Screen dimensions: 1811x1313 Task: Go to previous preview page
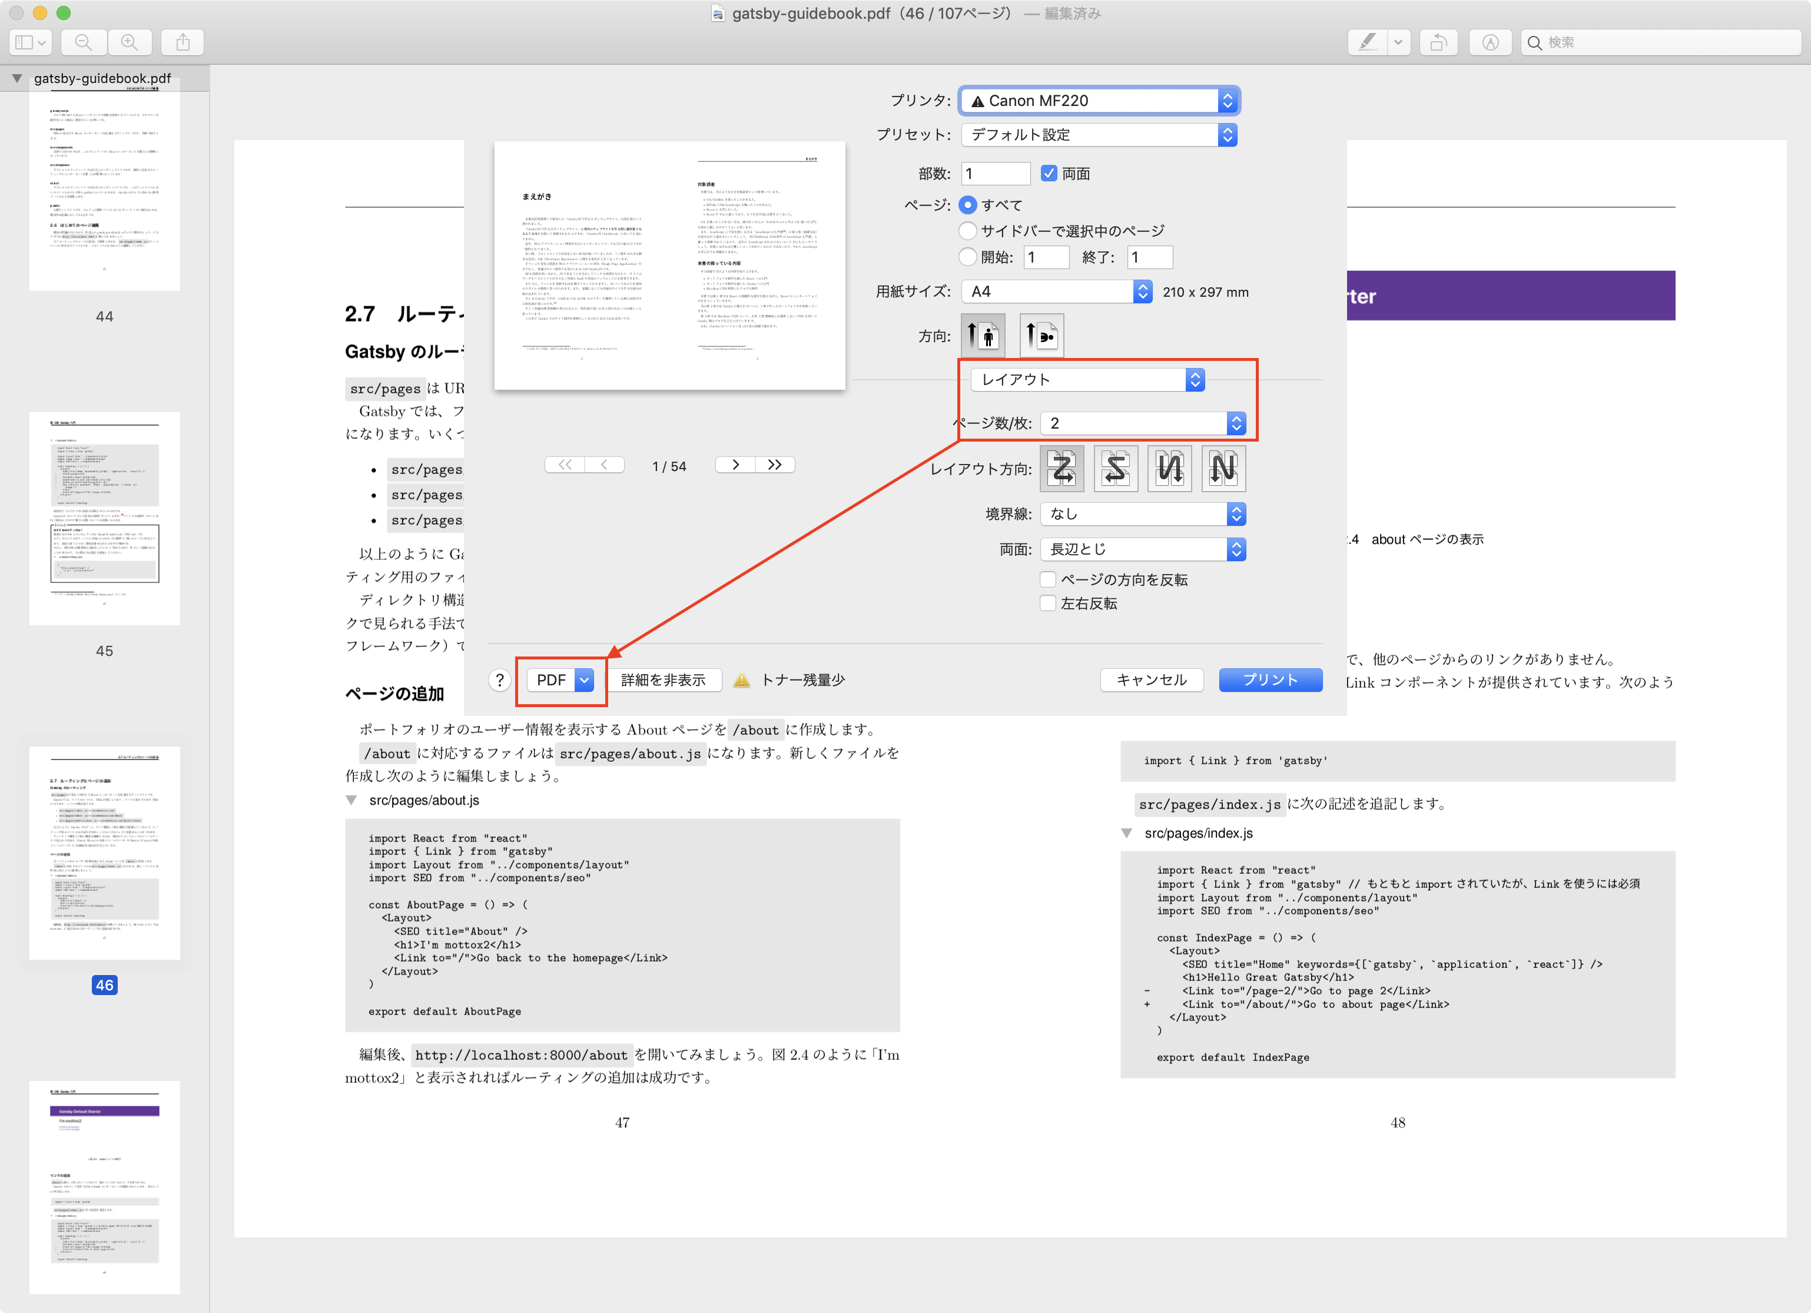605,465
